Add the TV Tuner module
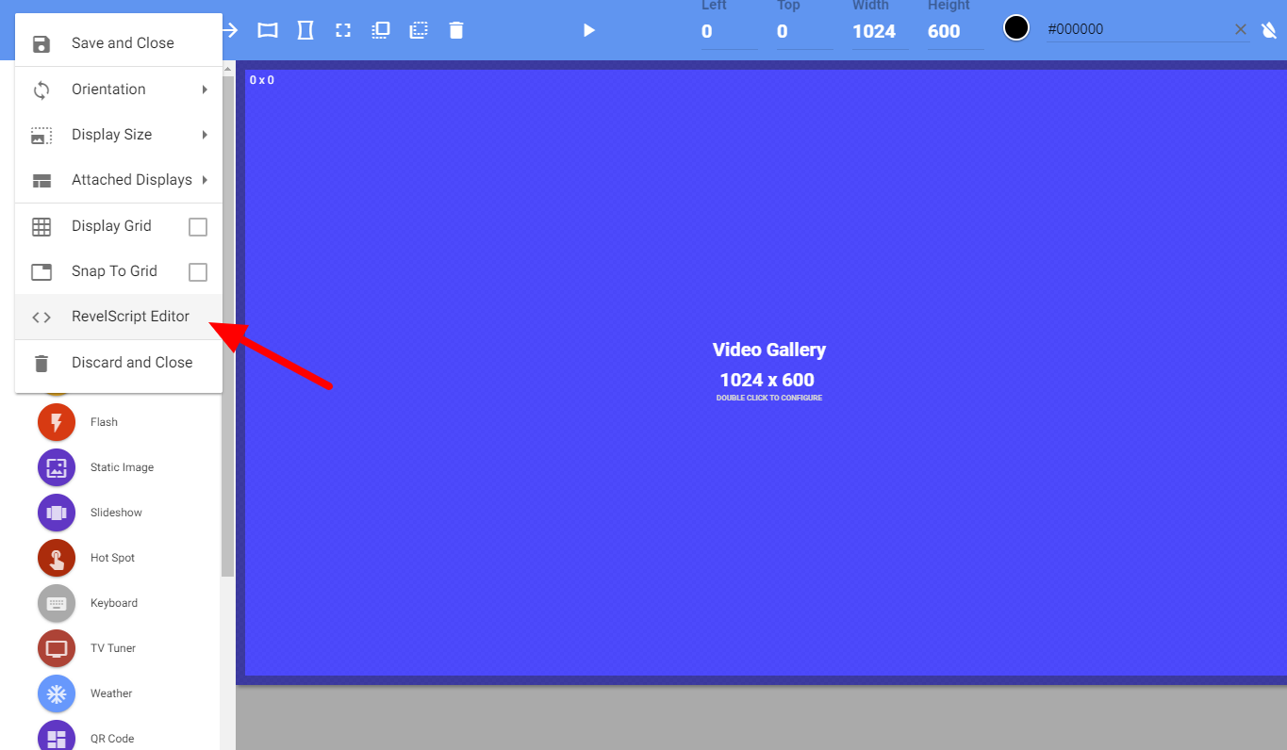This screenshot has width=1287, height=750. point(57,648)
